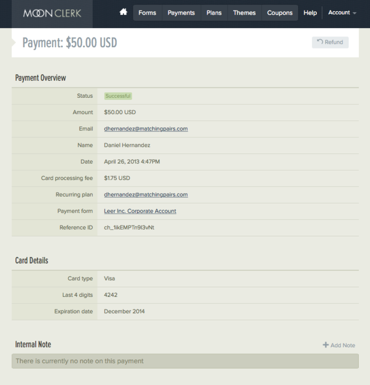This screenshot has height=385, width=370.
Task: View the recurring plan for dhernandez@matchingpairs.com
Action: 145,195
